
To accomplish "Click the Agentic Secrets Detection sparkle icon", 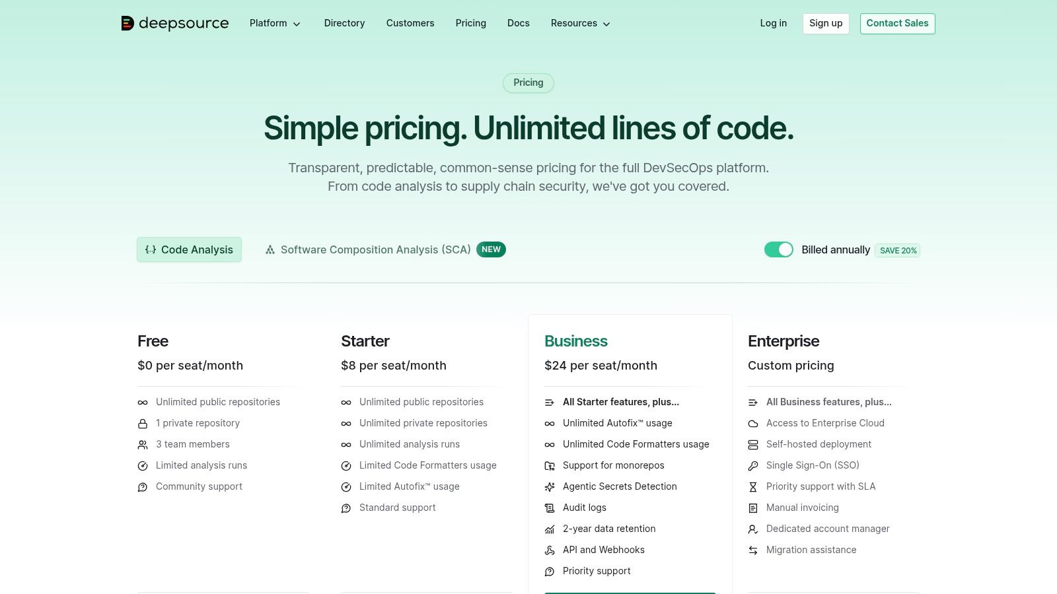I will 550,487.
